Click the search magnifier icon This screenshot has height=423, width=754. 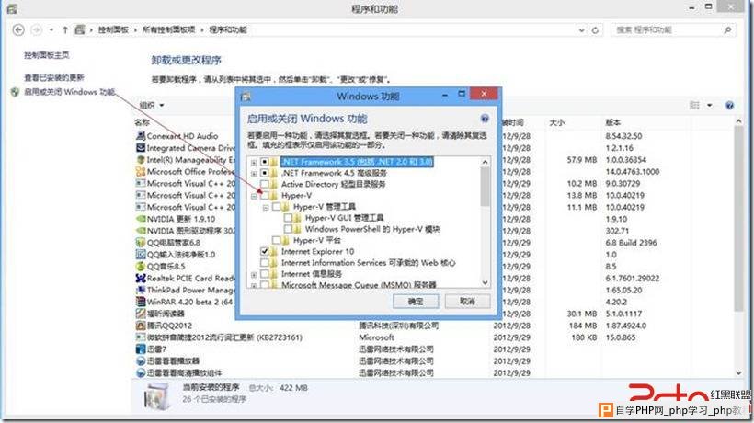[x=728, y=29]
